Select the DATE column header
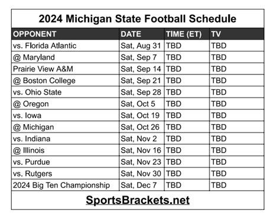The width and height of the screenshot is (280, 221). (x=142, y=34)
